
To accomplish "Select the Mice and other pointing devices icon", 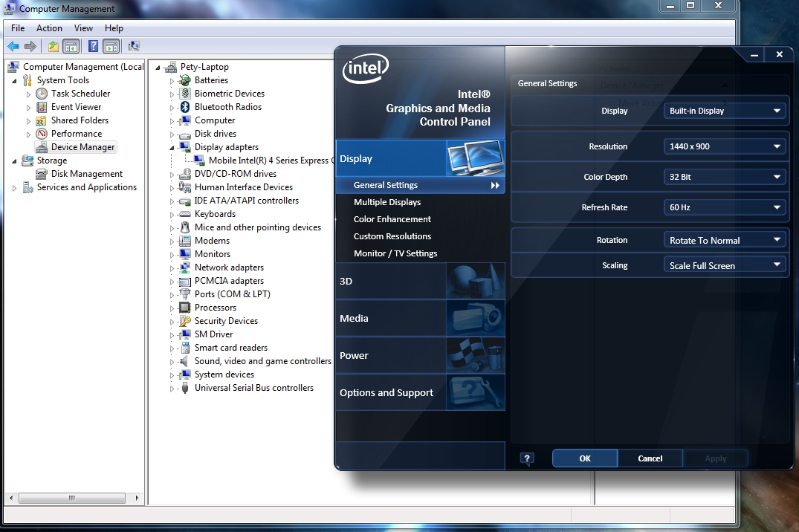I will tap(185, 227).
